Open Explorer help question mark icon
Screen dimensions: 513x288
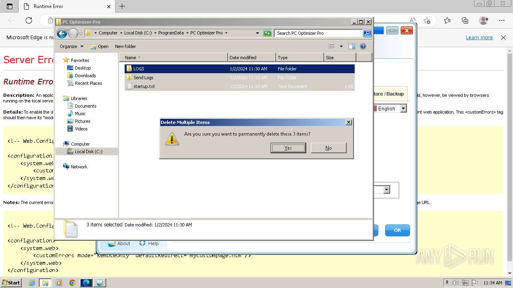click(363, 46)
